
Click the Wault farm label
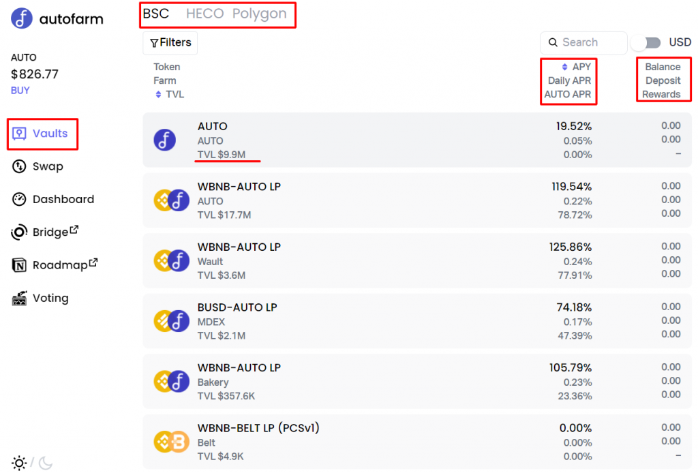pos(210,262)
